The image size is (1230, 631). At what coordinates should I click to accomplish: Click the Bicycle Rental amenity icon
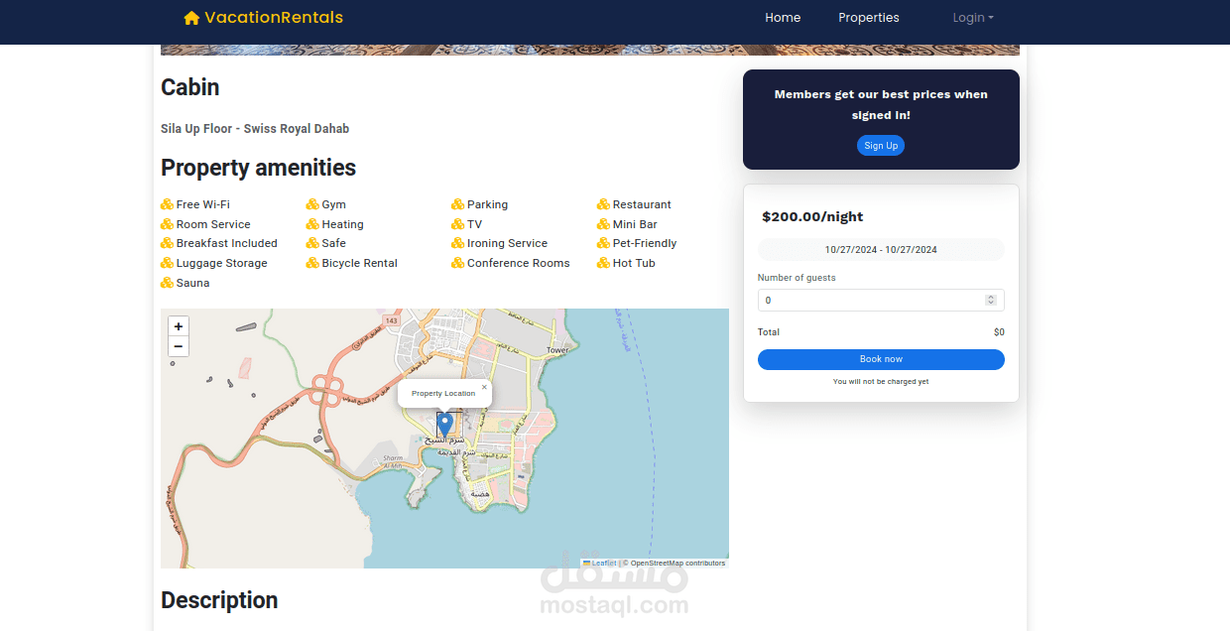pos(312,263)
